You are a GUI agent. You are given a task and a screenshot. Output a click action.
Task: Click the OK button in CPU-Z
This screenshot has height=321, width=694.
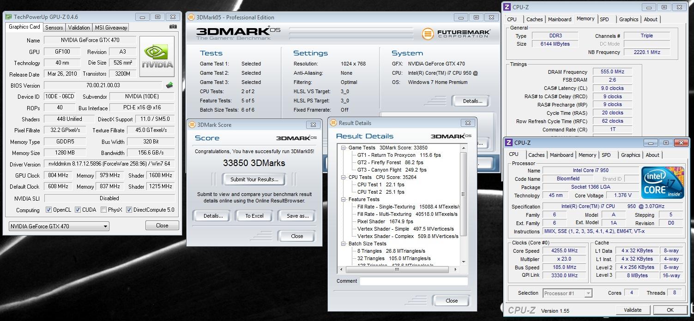point(670,310)
